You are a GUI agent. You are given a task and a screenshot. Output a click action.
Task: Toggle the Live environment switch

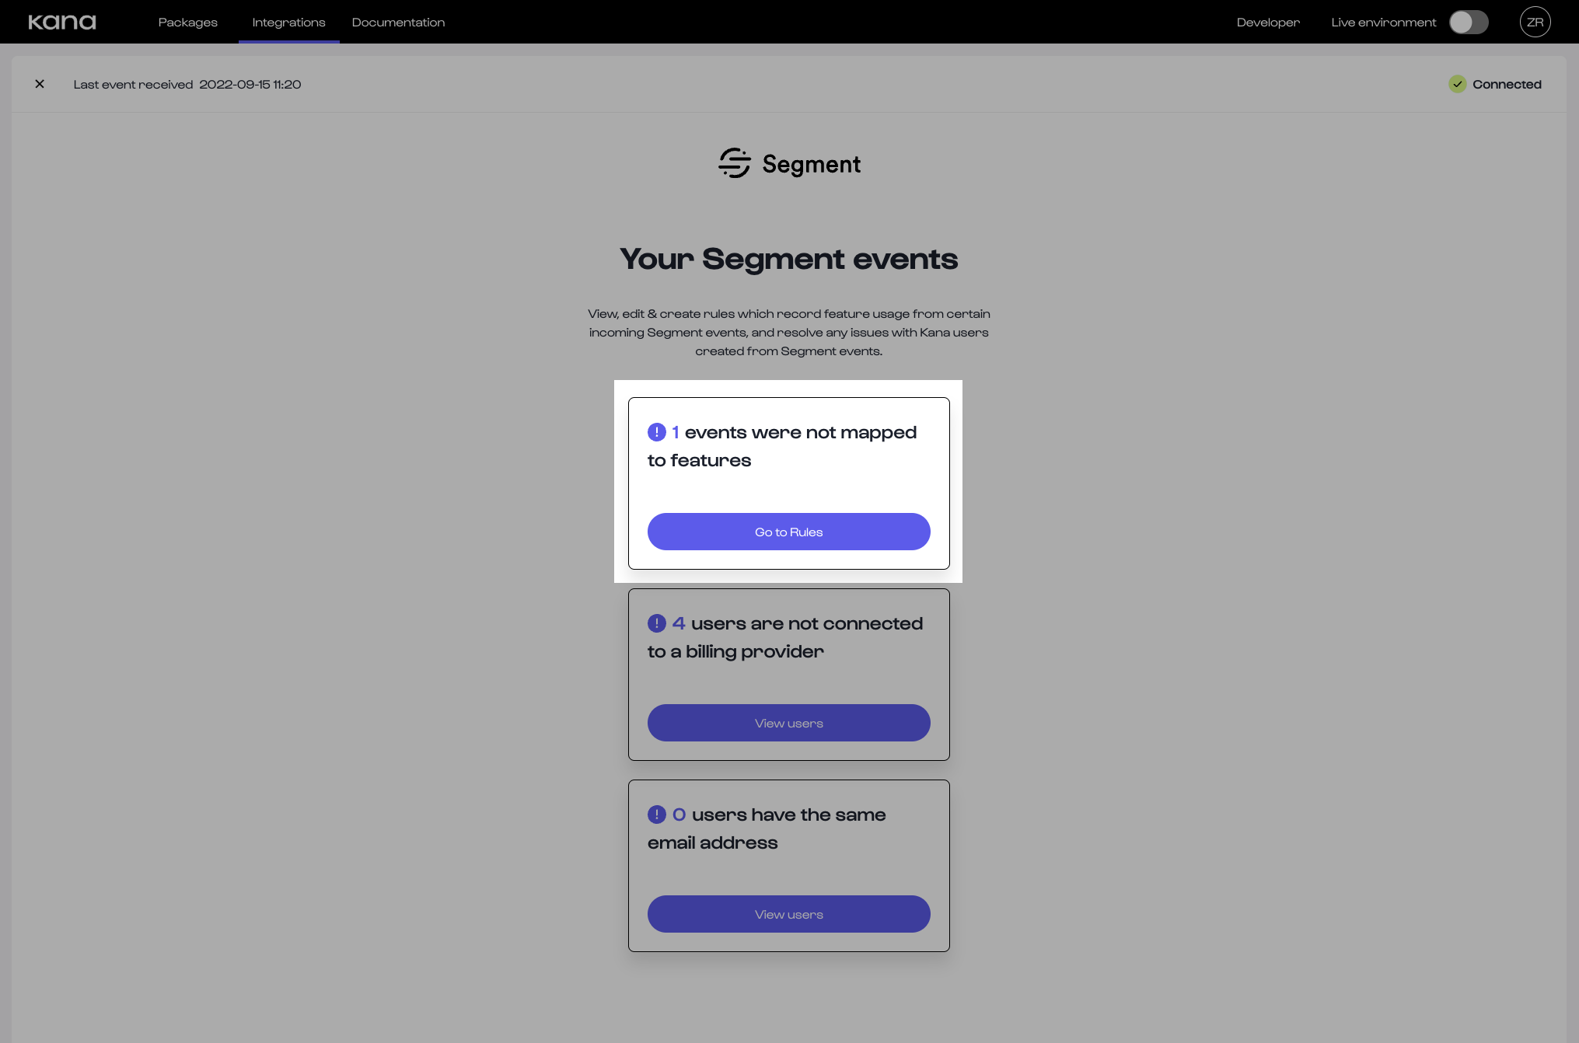[x=1468, y=22]
